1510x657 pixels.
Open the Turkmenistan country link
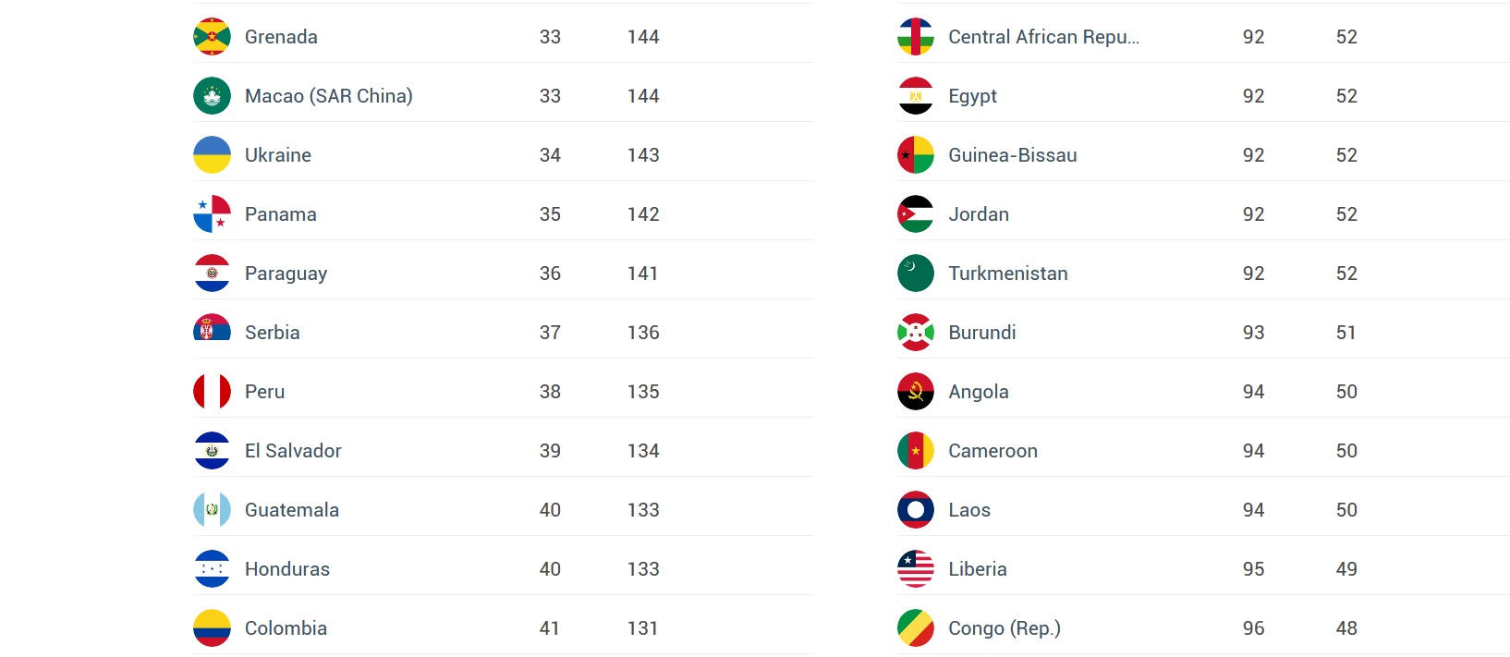pyautogui.click(x=1007, y=274)
